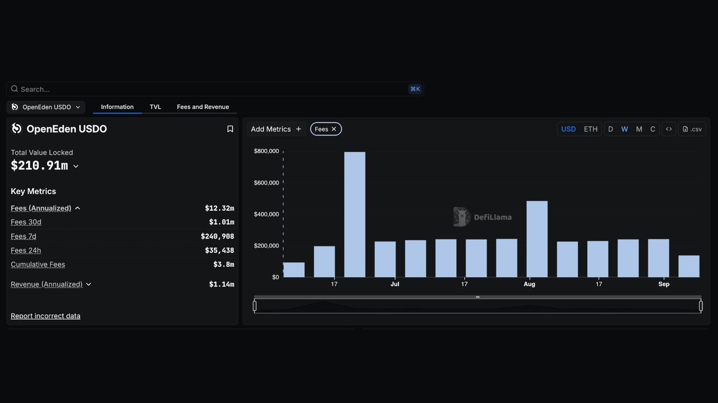The height and width of the screenshot is (403, 718).
Task: Expand Total Value Locked breakdown chevron
Action: point(76,167)
